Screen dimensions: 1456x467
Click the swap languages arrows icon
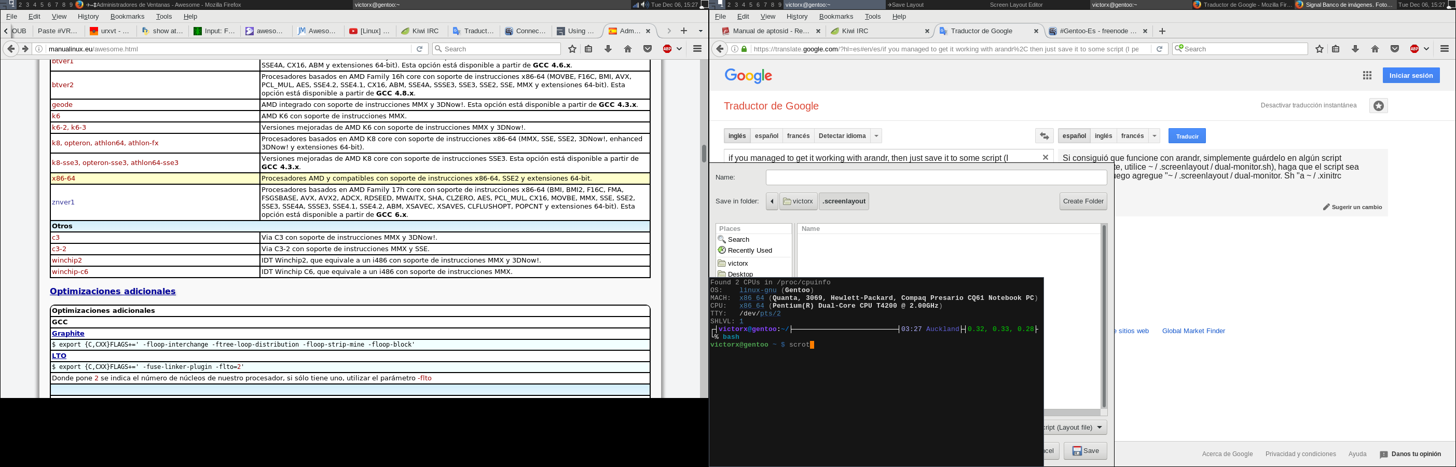pyautogui.click(x=1045, y=136)
